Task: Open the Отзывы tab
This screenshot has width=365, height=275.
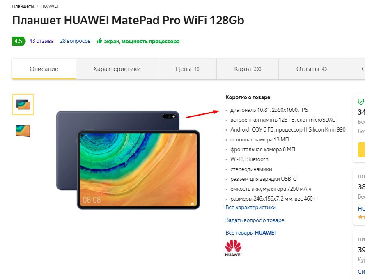Action: click(x=311, y=69)
